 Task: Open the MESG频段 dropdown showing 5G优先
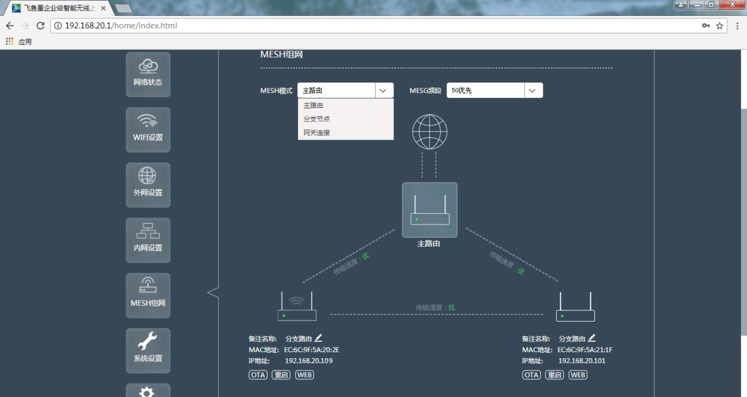pyautogui.click(x=532, y=90)
